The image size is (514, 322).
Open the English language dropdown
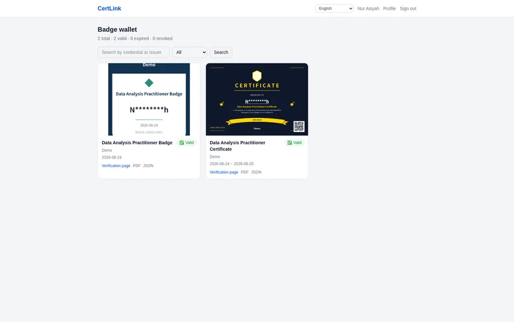point(334,9)
